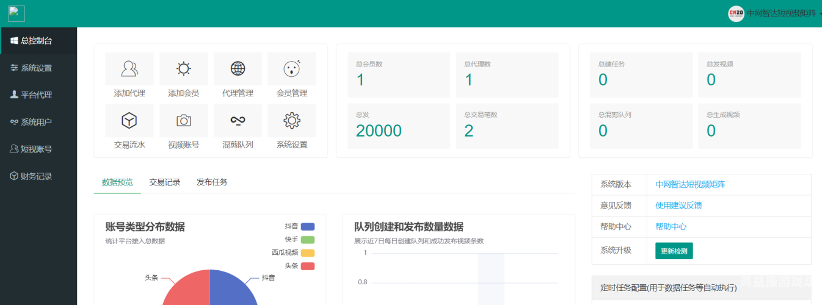
Task: Click the 意见反馈 row label
Action: click(616, 206)
